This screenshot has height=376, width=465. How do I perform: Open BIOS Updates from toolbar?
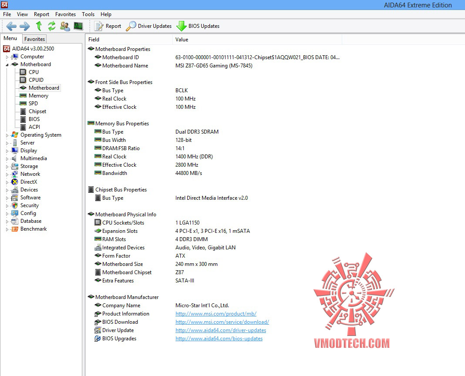click(x=198, y=26)
